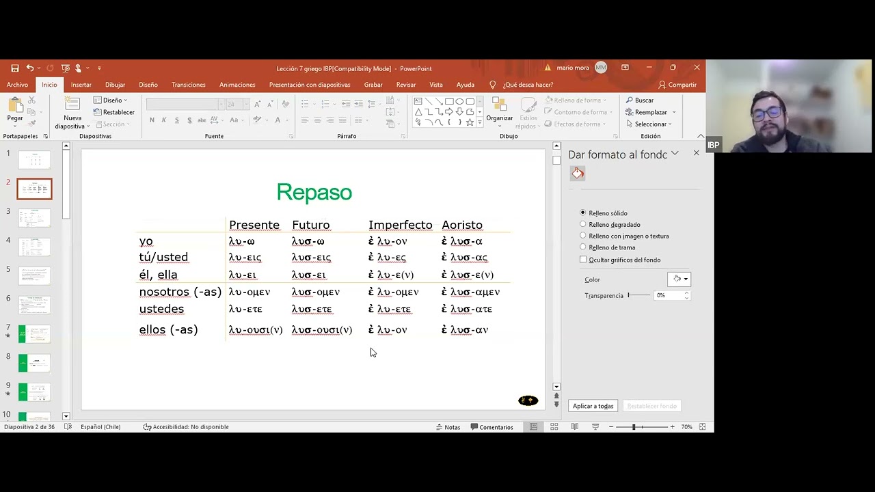The height and width of the screenshot is (492, 875).
Task: Click the Aplicar a todas button
Action: 593,406
